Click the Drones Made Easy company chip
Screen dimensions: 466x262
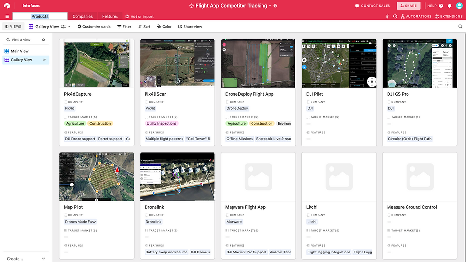80,222
